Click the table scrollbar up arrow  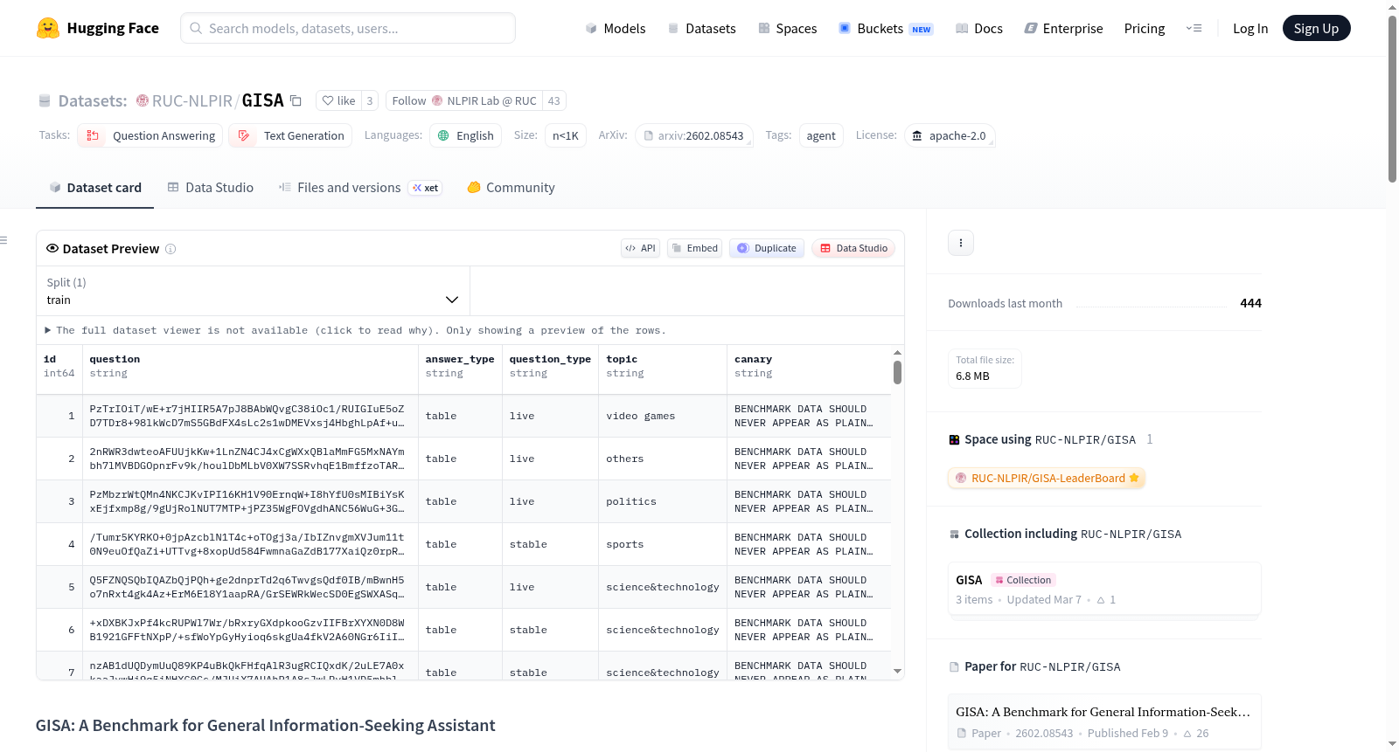(897, 353)
